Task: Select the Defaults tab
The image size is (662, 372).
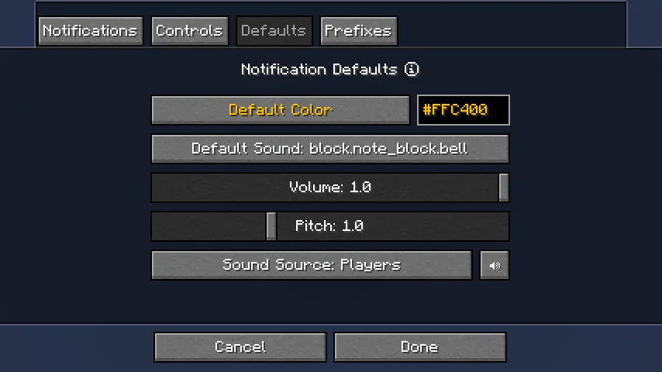Action: (274, 31)
